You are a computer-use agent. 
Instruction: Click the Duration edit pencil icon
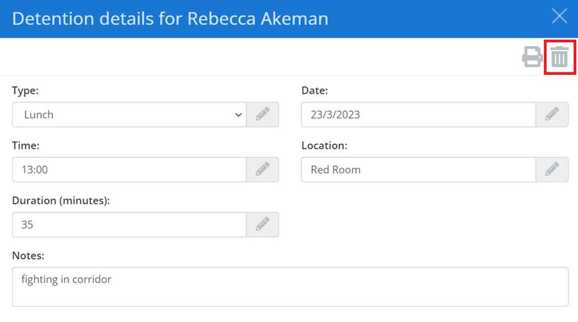point(262,225)
